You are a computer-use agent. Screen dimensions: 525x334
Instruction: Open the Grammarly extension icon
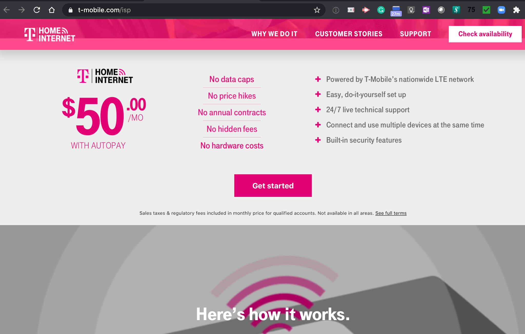[x=381, y=10]
